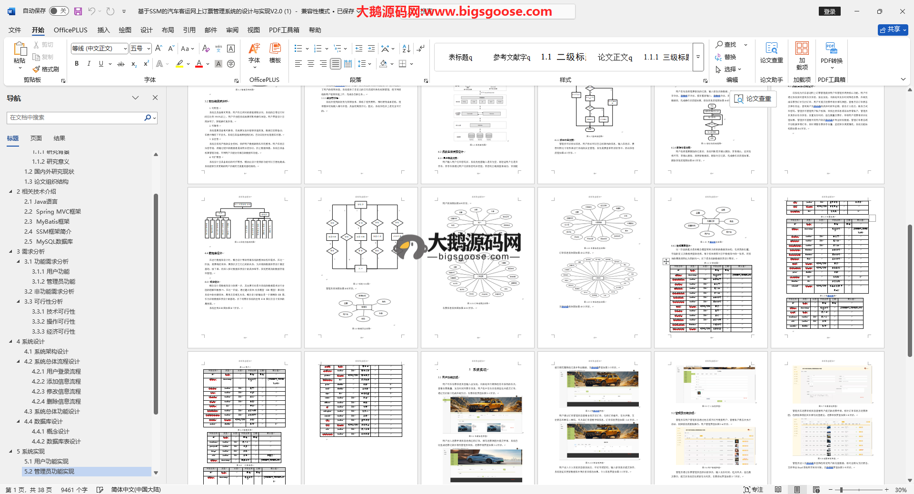Center align the paragraph text
914x494 pixels.
click(310, 64)
